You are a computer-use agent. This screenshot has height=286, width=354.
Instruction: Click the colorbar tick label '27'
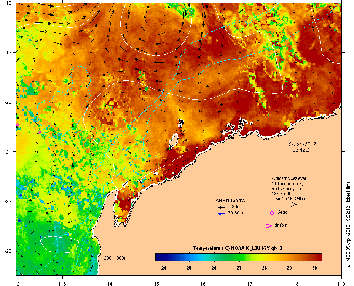tap(239, 268)
